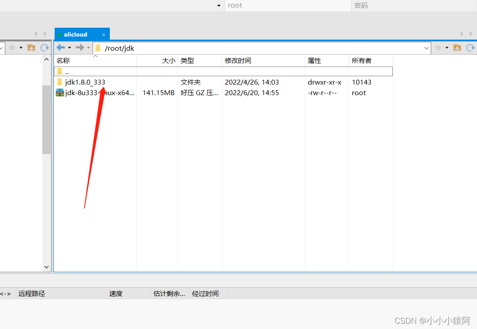477x329 pixels.
Task: Click the Refresh icon on the left pane
Action: click(44, 47)
